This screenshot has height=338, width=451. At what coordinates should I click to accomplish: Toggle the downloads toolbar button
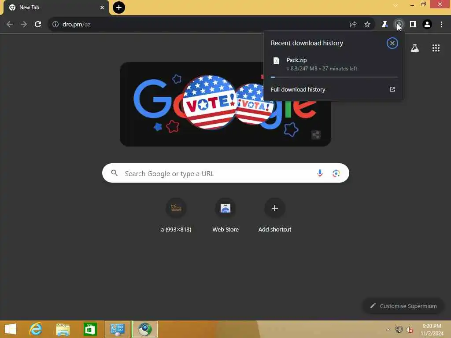tap(399, 25)
